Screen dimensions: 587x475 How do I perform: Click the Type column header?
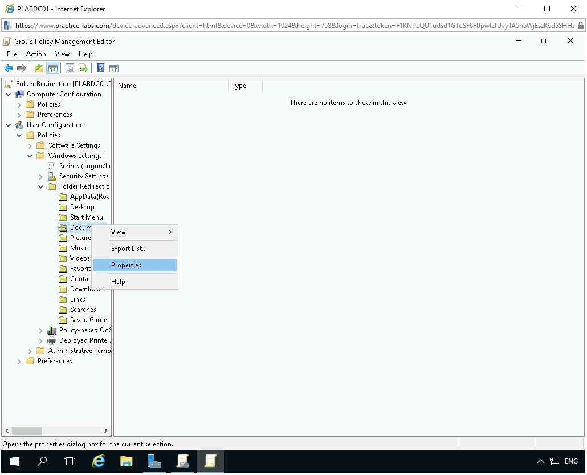click(245, 86)
